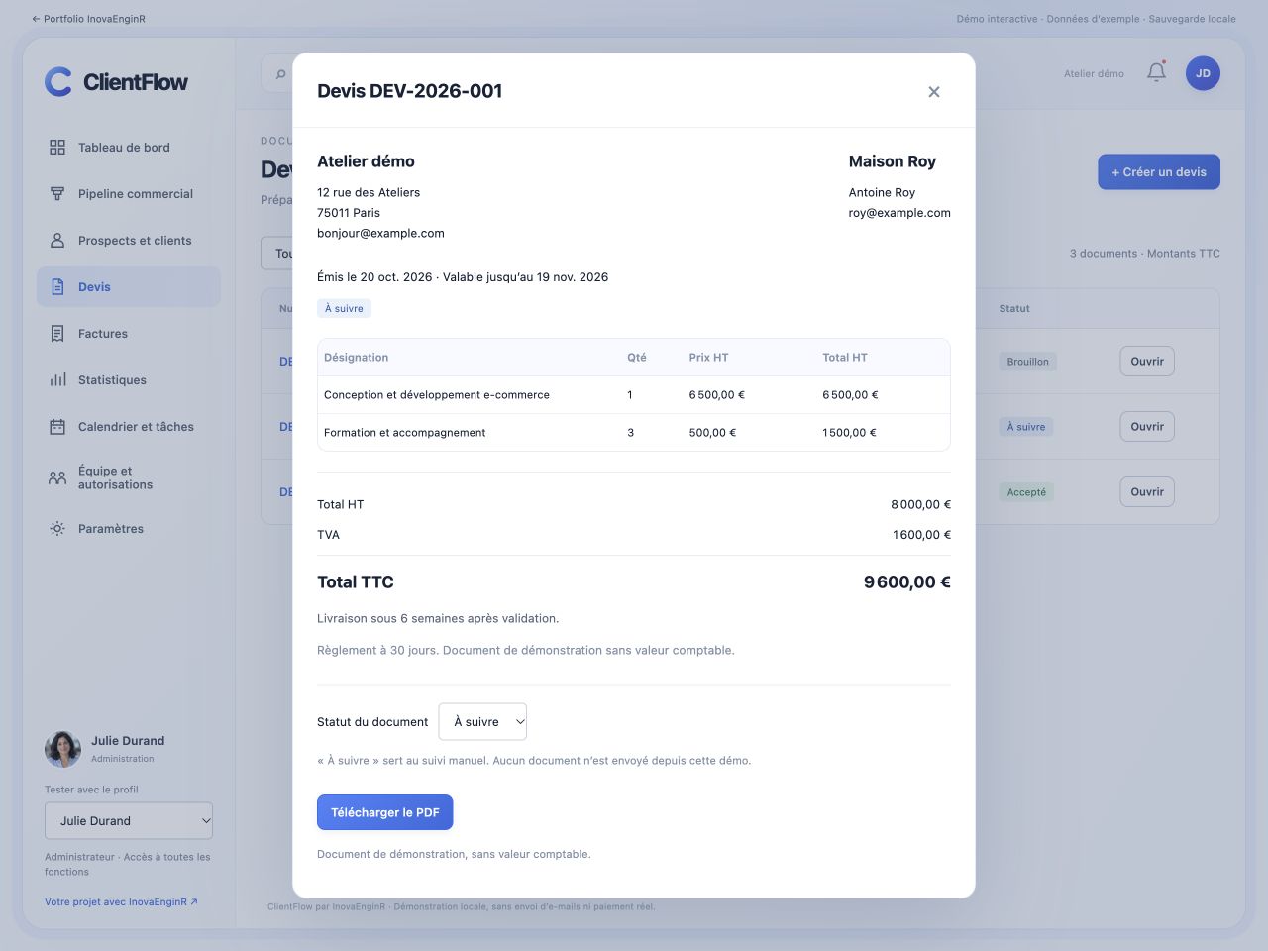Open the Tester avec le profil selector
Screen dimensions: 1268x951
(x=129, y=821)
